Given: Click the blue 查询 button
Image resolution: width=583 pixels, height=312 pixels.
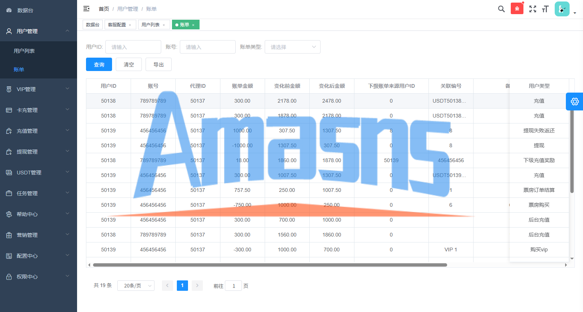Looking at the screenshot, I should pos(99,64).
